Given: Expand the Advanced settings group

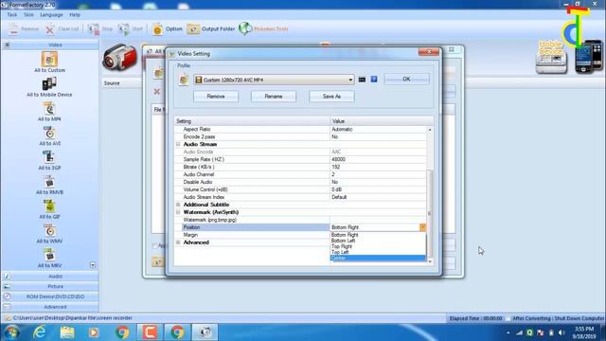Looking at the screenshot, I should tap(178, 242).
